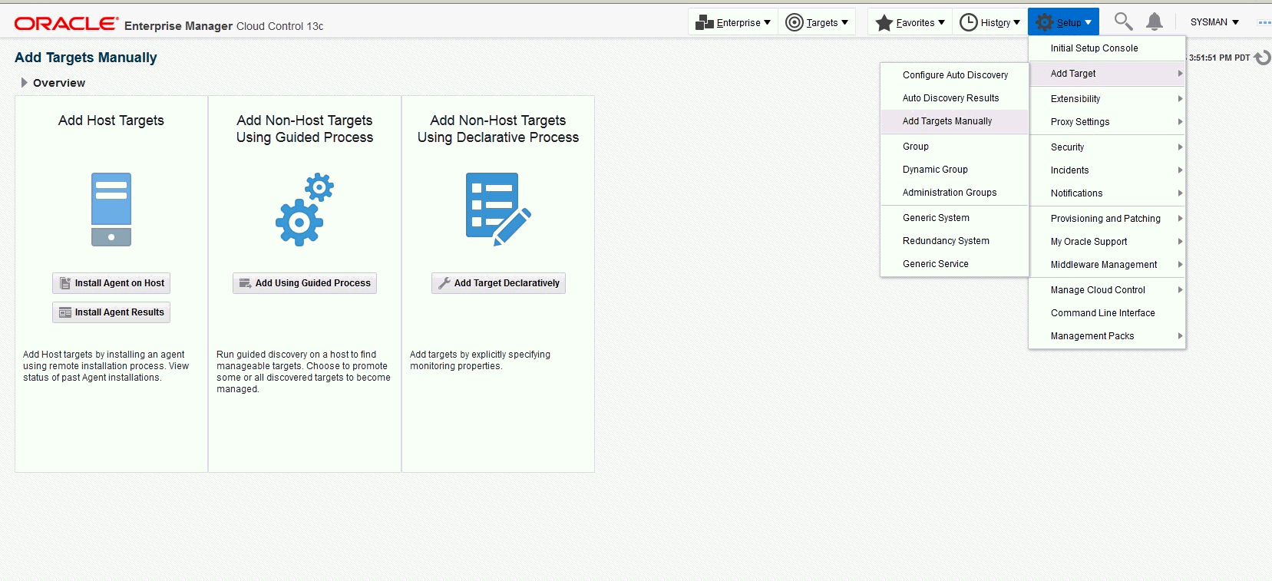This screenshot has height=581, width=1272.
Task: Open the SYSMAN user dropdown
Action: tap(1214, 22)
